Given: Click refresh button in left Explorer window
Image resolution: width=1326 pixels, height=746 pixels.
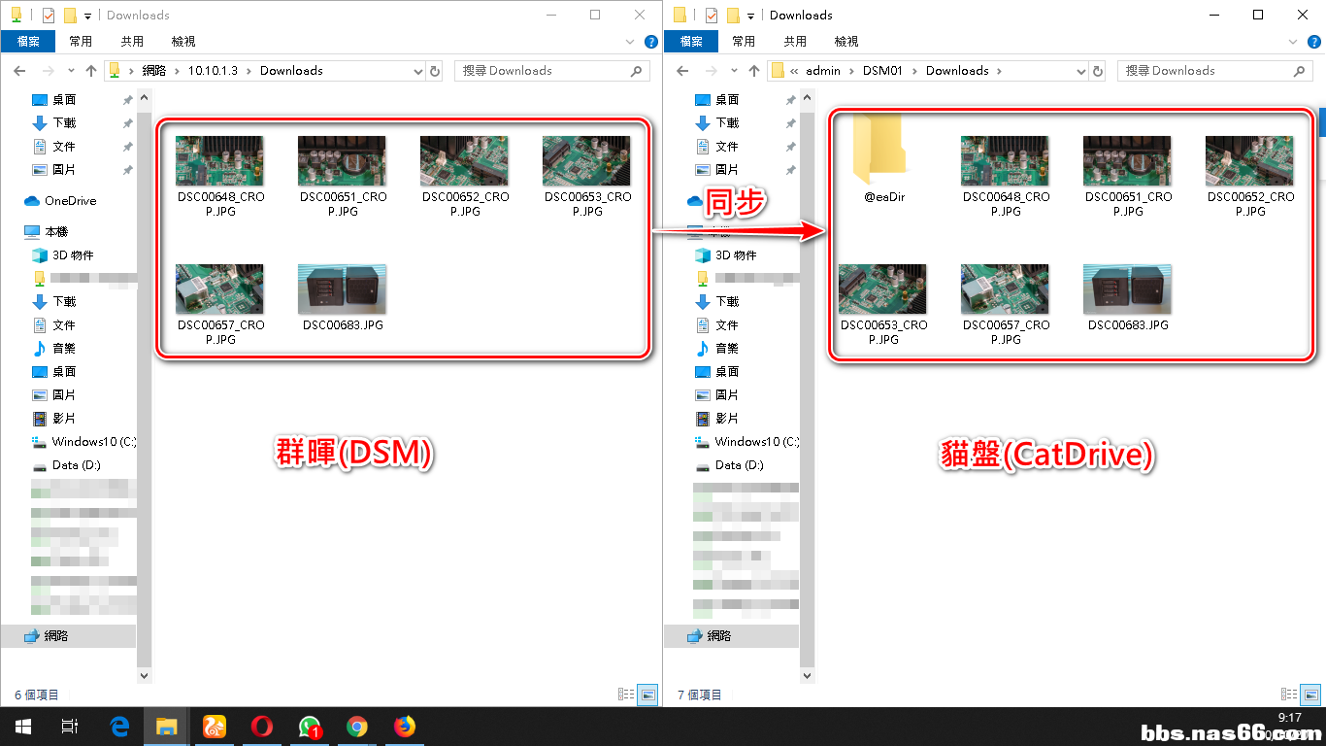Looking at the screenshot, I should (x=435, y=71).
